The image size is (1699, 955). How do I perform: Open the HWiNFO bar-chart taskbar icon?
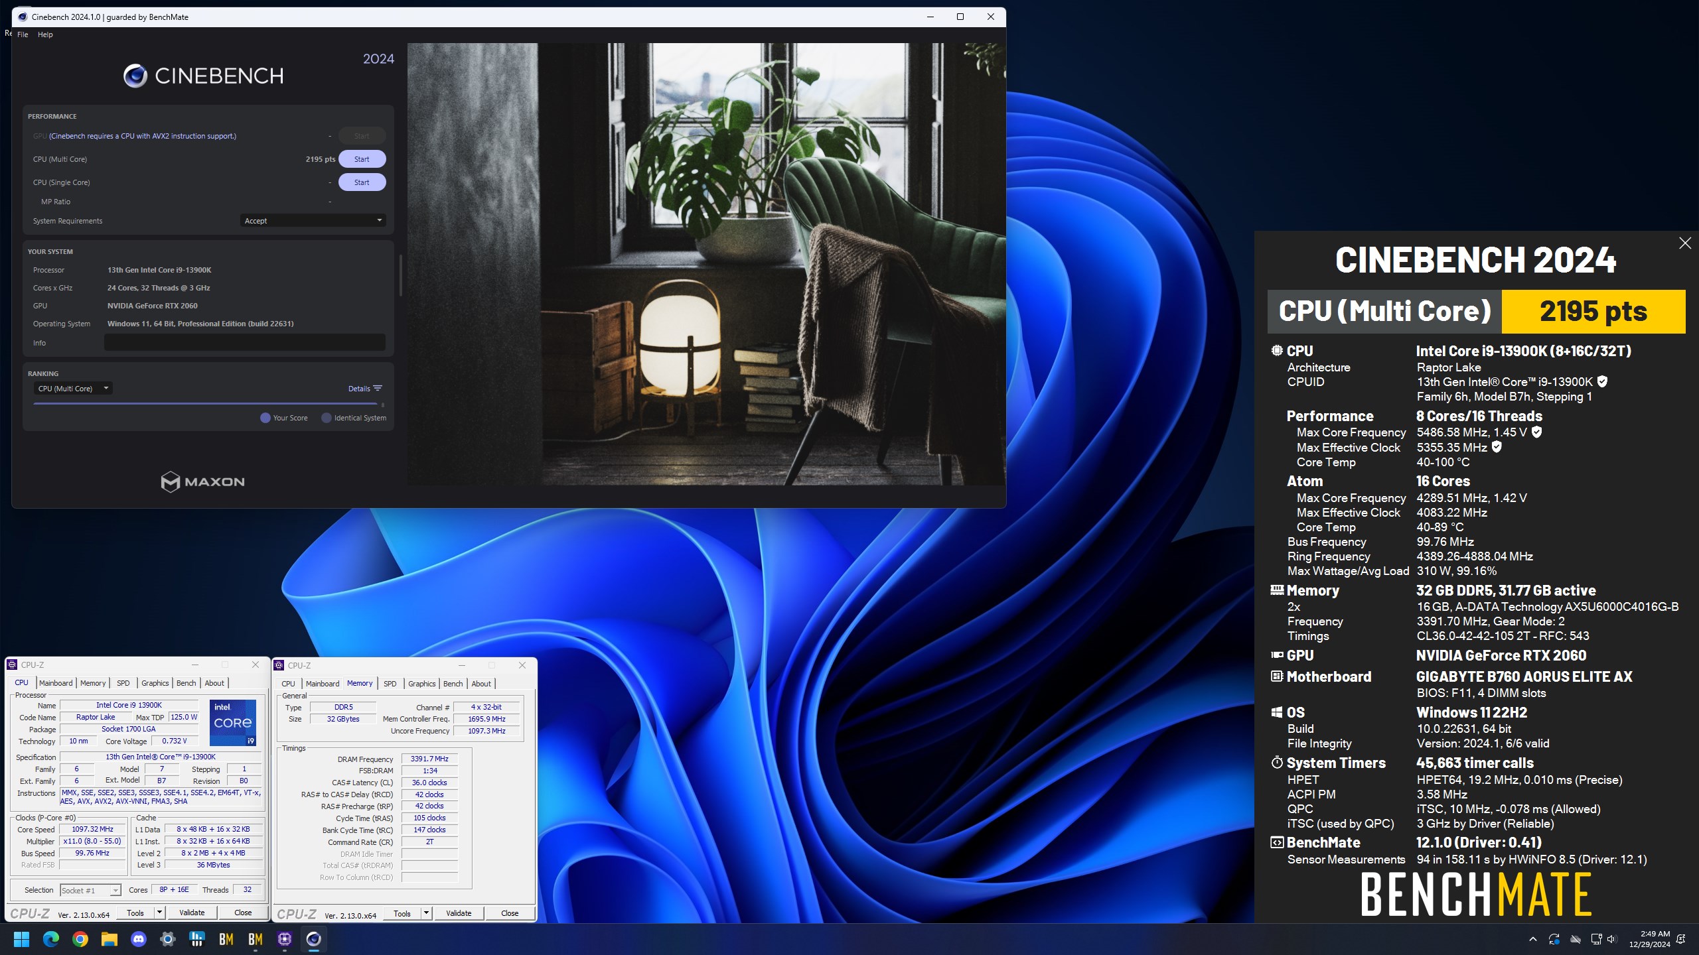197,939
